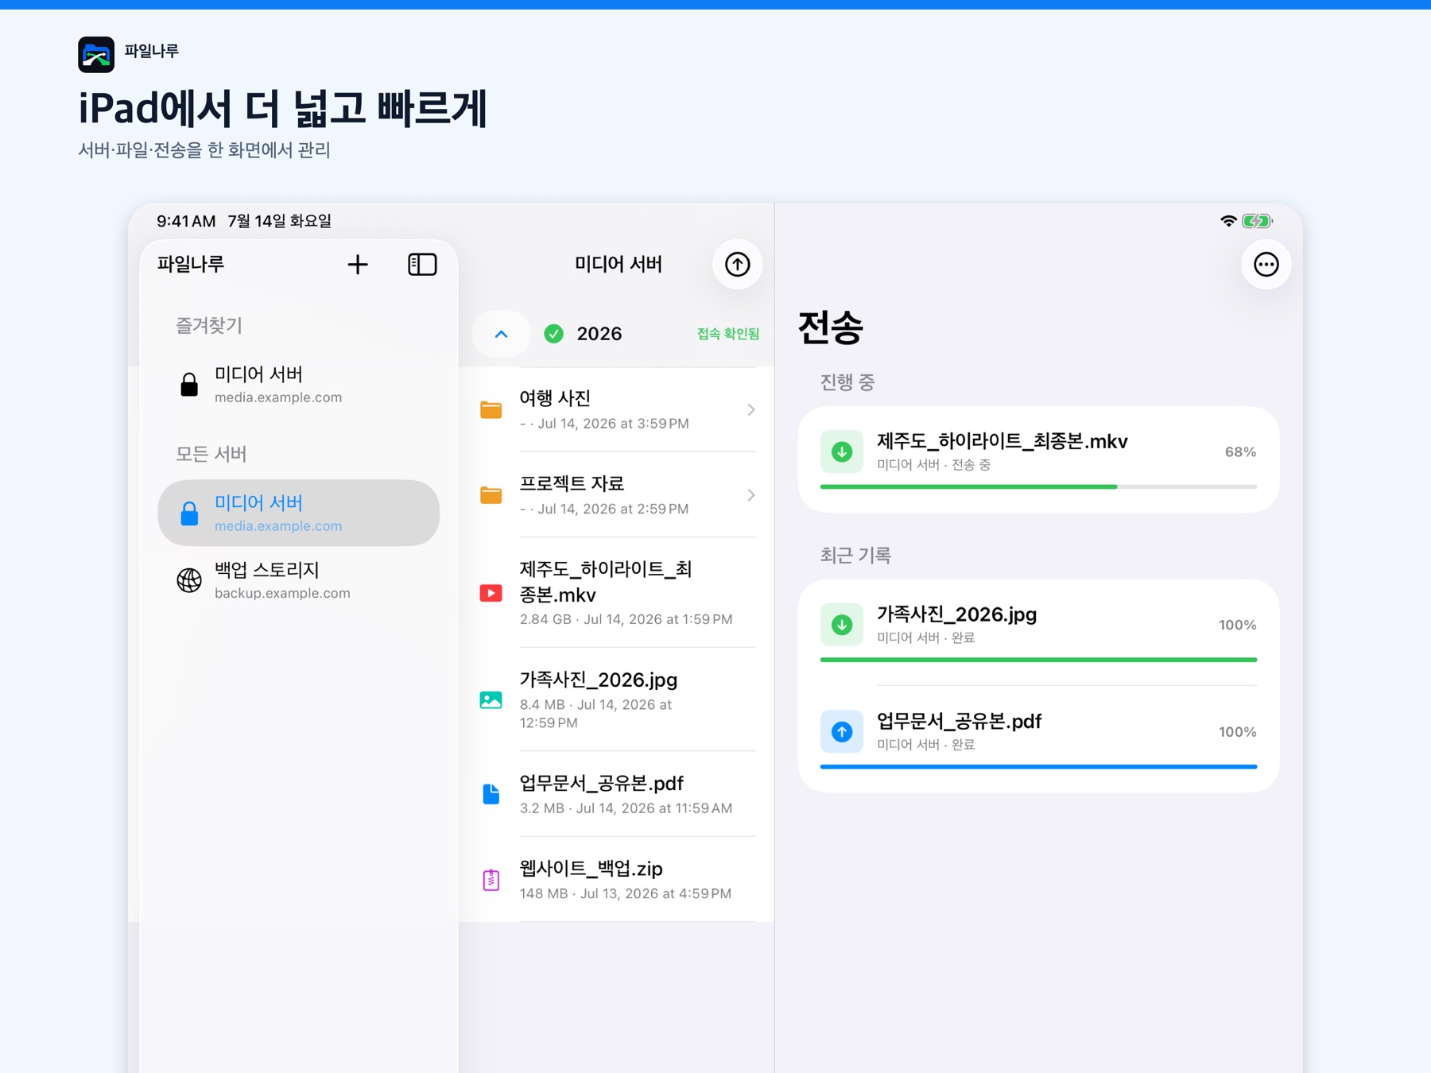The height and width of the screenshot is (1073, 1431).
Task: Open the 여행 사진 folder icon
Action: click(x=491, y=410)
